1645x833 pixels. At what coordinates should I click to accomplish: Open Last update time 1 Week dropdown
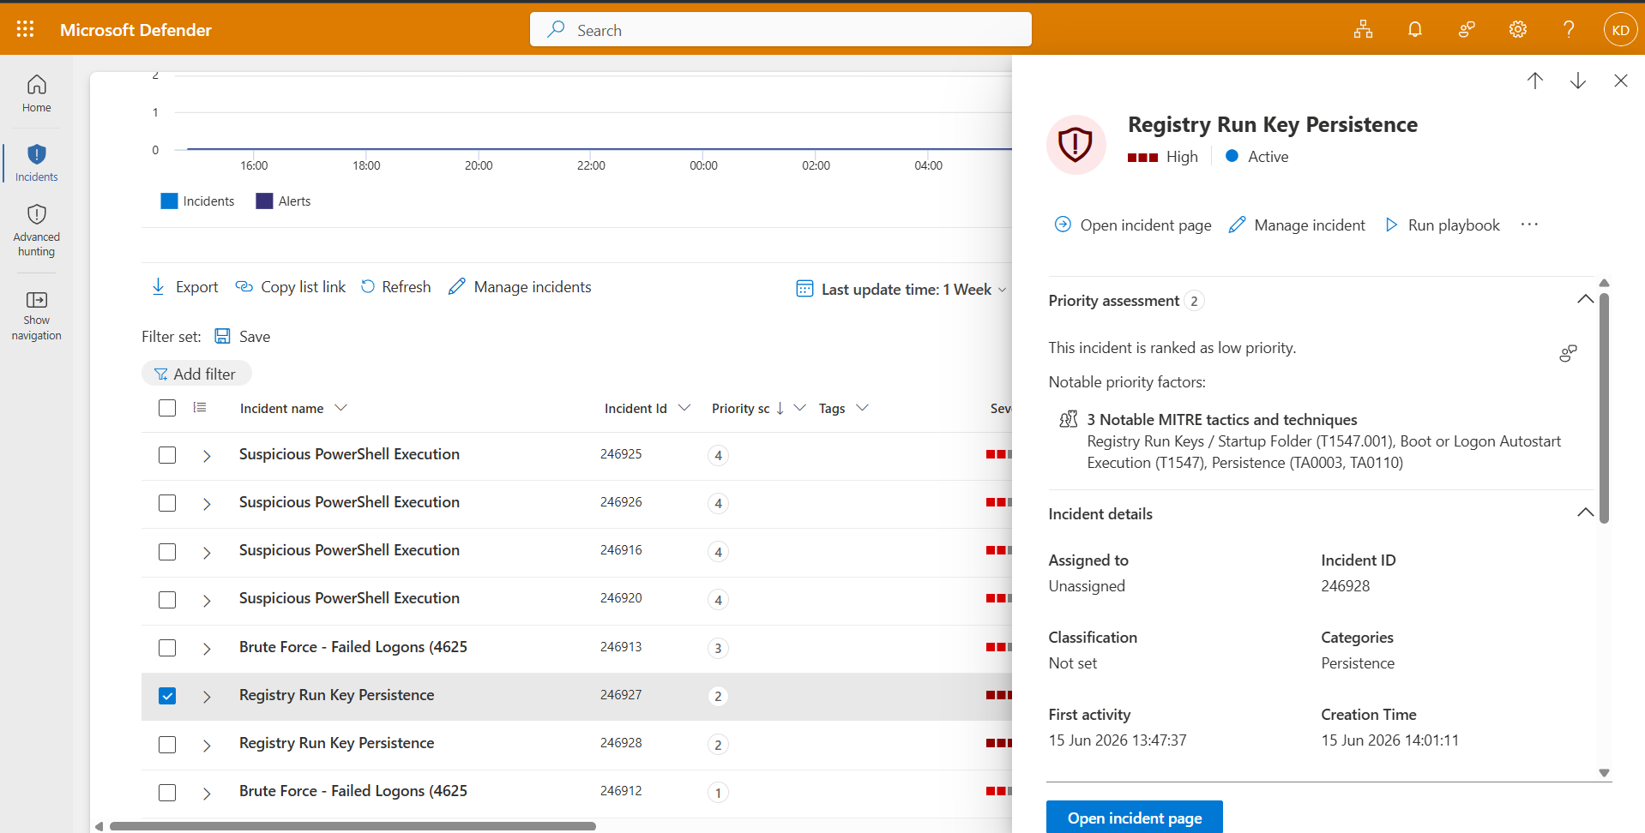pos(901,290)
